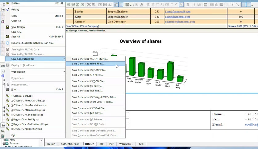Viewport: 258px width, 149px height.
Task: Click the insert table grid icon
Action: pos(127,5)
